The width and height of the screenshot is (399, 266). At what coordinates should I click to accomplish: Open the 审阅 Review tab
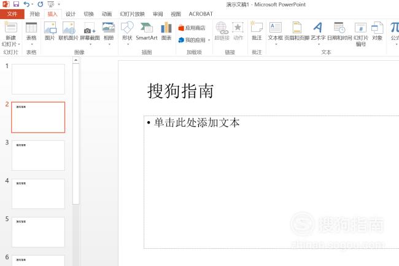(158, 14)
